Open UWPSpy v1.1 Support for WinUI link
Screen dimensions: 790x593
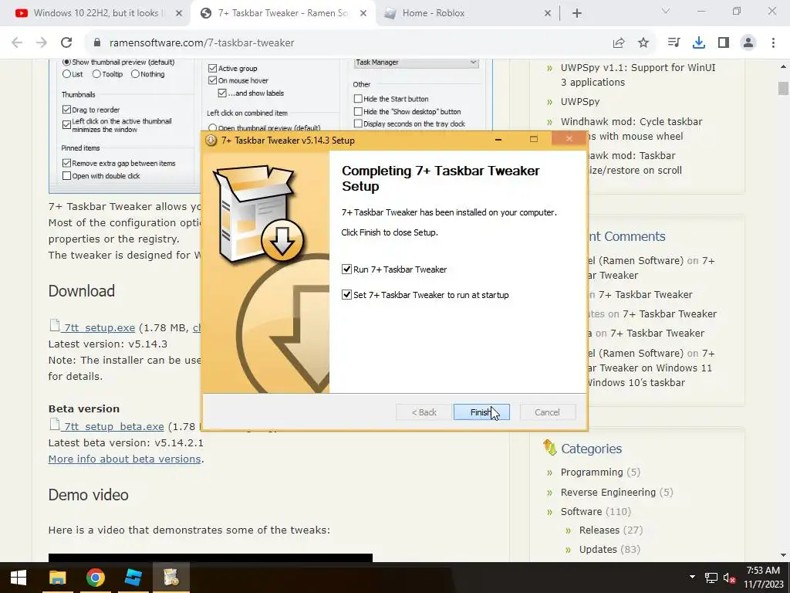pos(638,75)
